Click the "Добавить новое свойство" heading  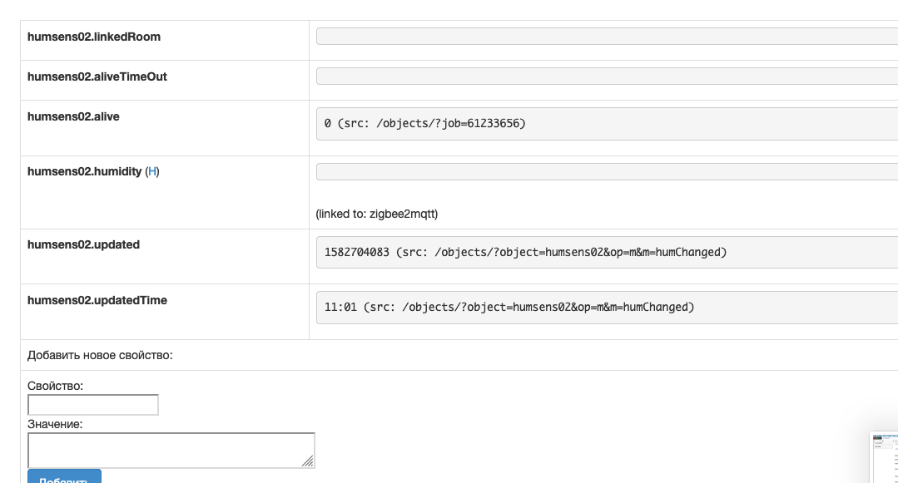(100, 355)
